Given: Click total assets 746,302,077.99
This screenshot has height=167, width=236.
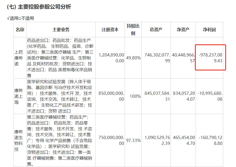Looking at the screenshot, I should [x=157, y=58].
